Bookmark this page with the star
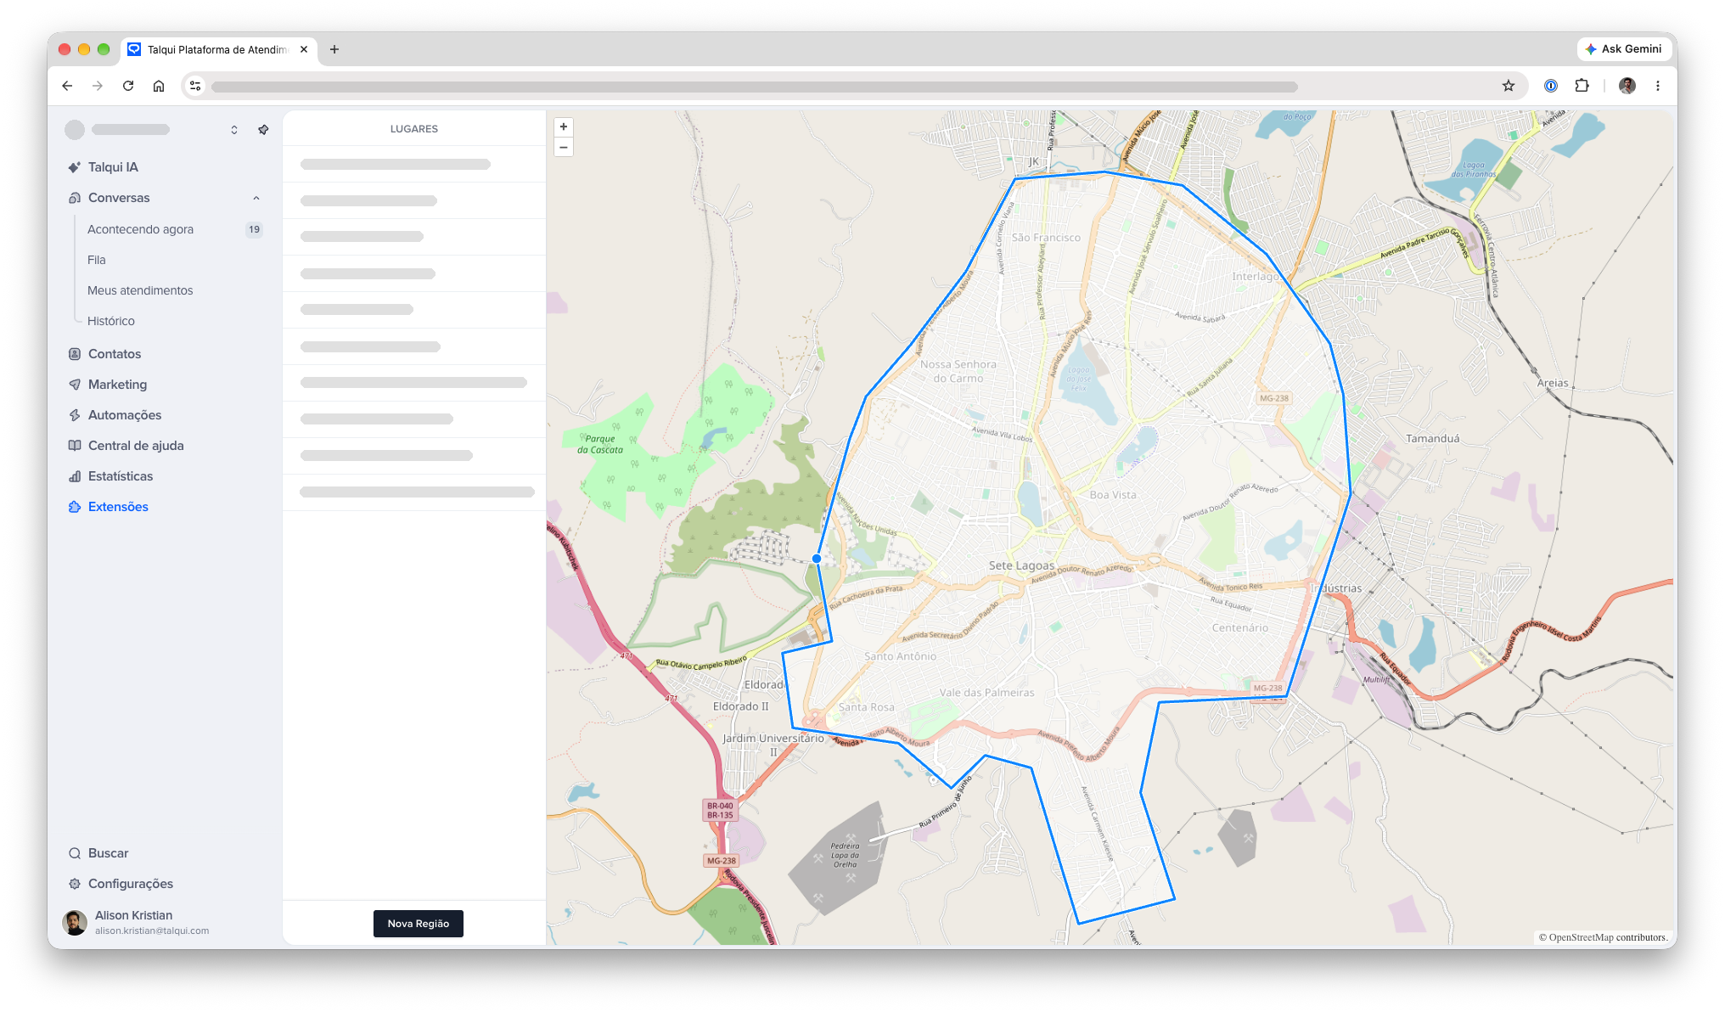 tap(1509, 86)
